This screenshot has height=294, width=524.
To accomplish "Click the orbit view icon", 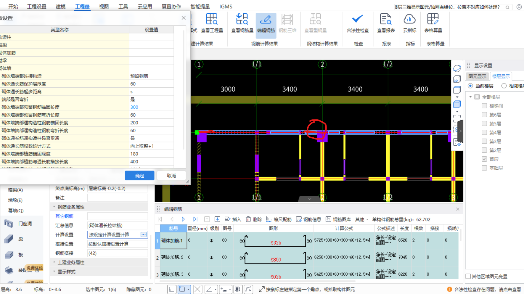I will [x=457, y=68].
